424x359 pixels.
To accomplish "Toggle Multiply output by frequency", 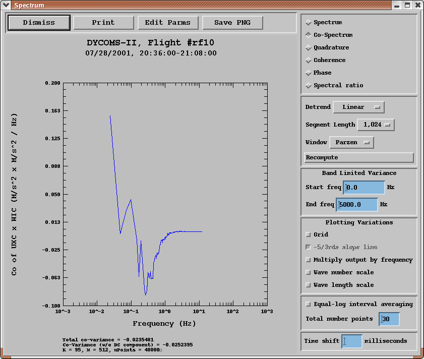I will [x=309, y=260].
